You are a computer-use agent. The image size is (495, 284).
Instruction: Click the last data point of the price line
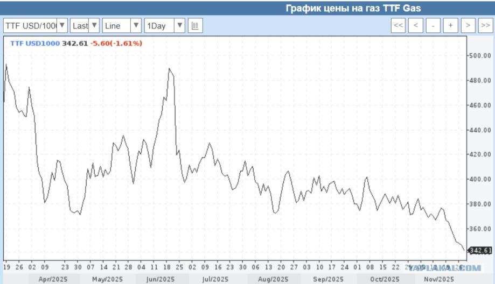coord(464,250)
